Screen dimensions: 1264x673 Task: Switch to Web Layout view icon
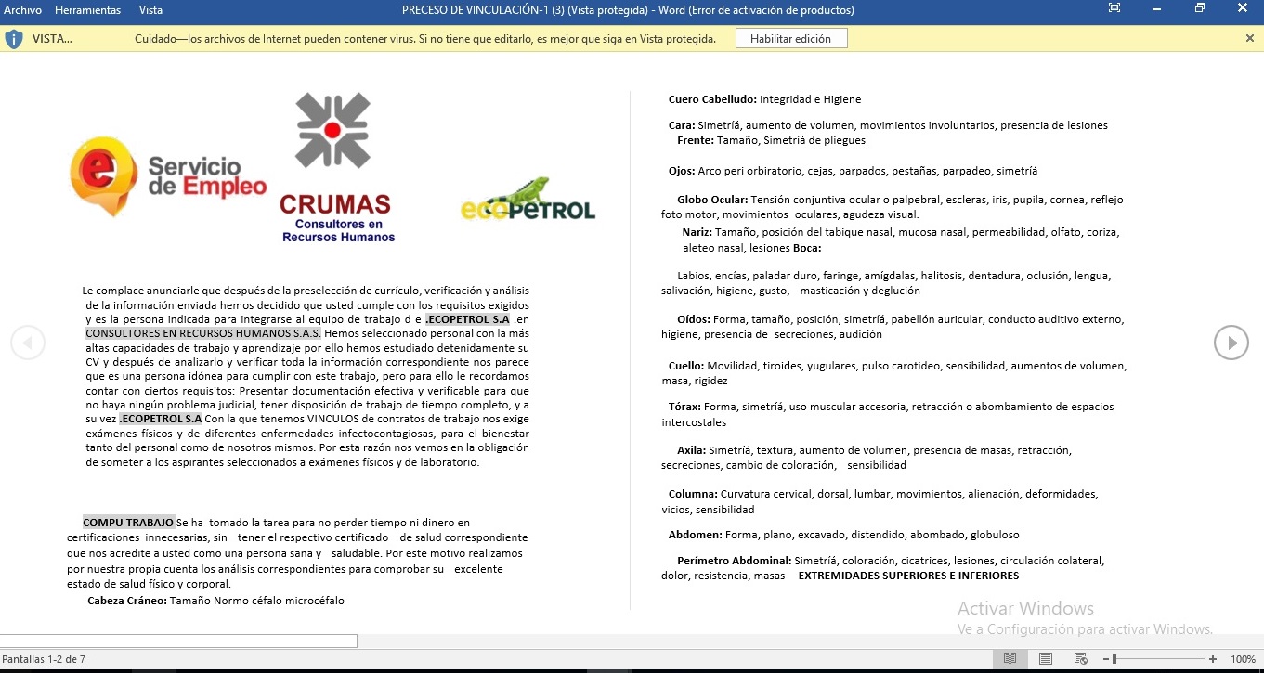click(x=1081, y=659)
